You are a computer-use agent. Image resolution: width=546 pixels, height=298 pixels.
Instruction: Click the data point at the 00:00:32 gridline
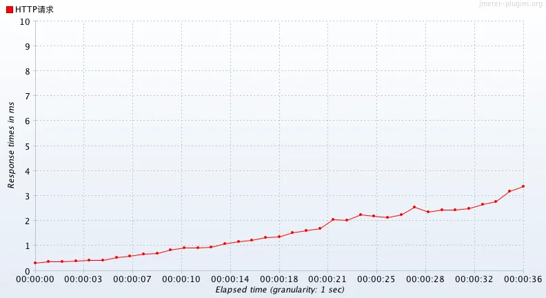(469, 208)
